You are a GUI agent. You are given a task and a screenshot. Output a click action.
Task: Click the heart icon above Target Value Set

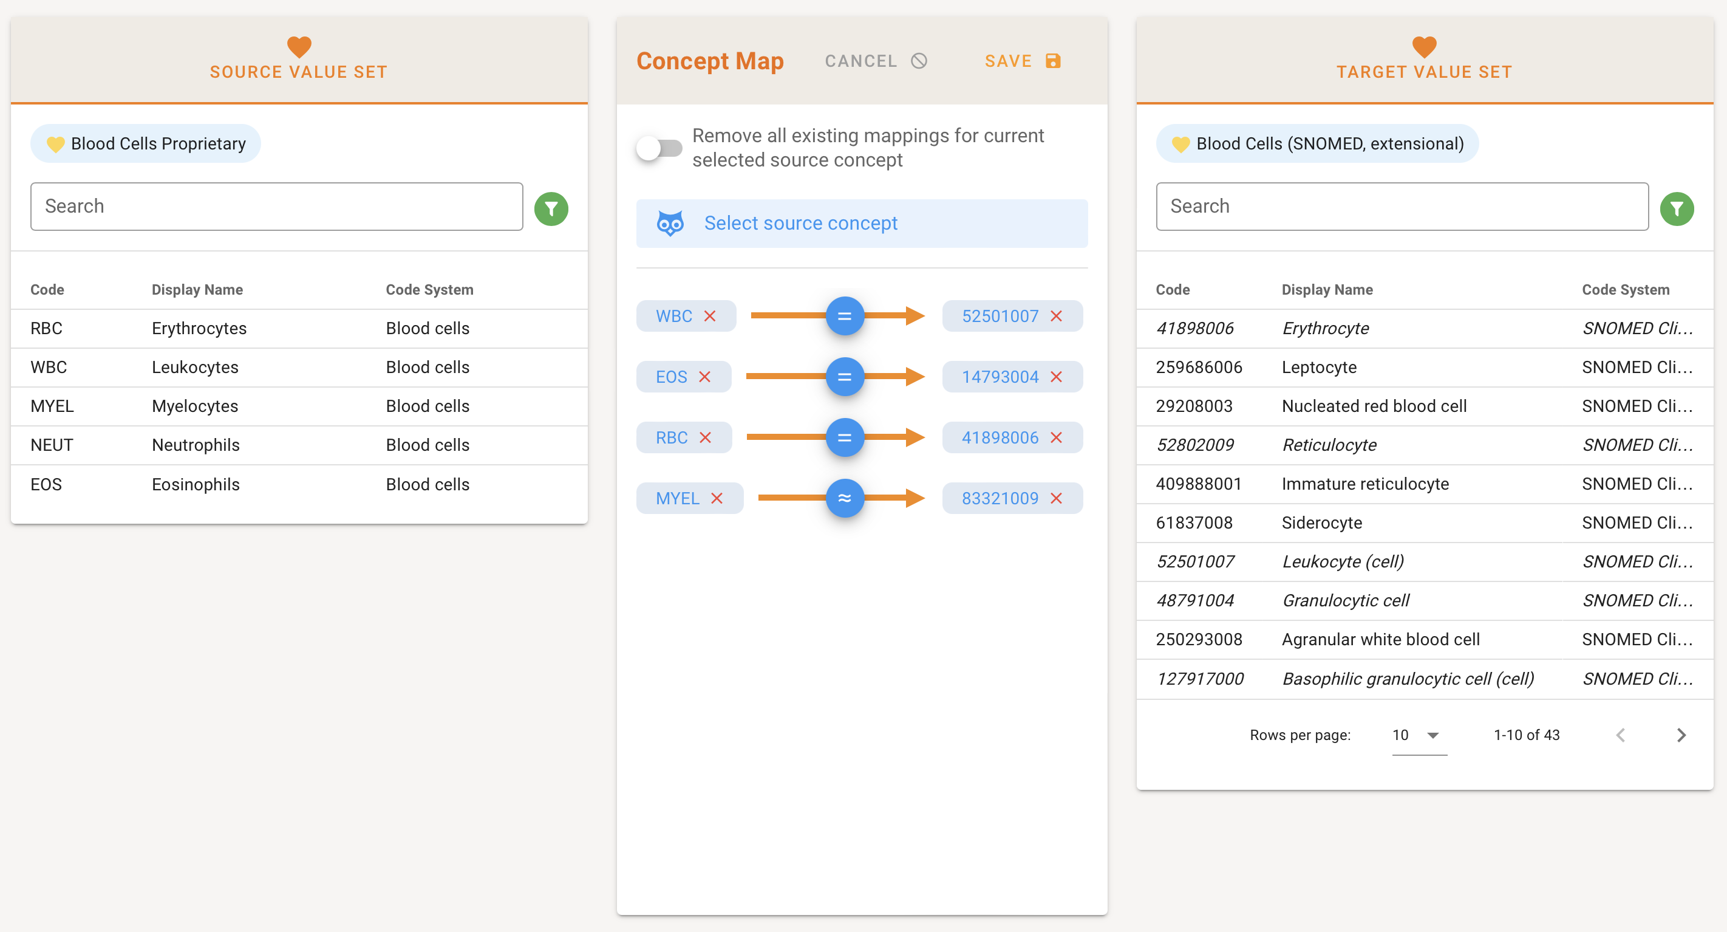coord(1424,46)
